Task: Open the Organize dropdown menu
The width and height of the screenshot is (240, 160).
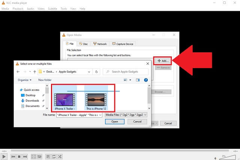Action: coord(24,80)
